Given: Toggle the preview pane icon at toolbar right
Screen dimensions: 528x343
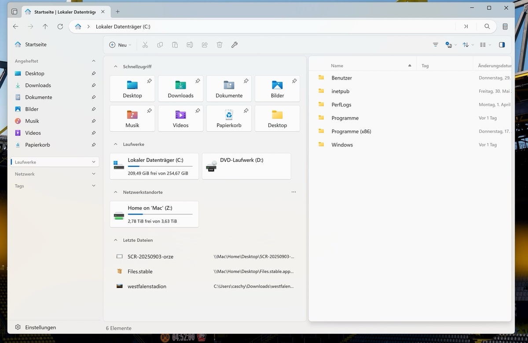Looking at the screenshot, I should (x=502, y=45).
